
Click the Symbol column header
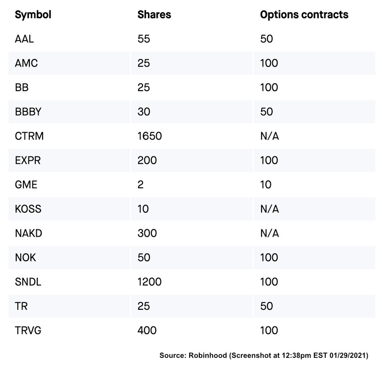point(33,15)
